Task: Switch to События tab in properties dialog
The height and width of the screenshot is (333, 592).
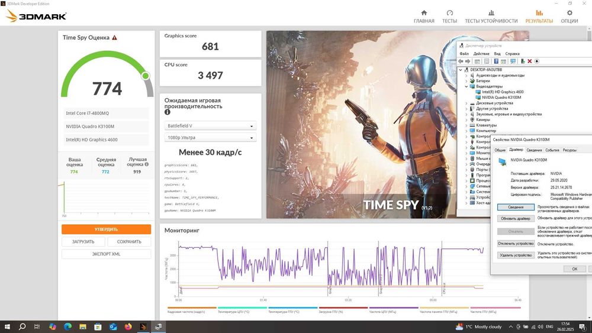Action: pos(552,150)
